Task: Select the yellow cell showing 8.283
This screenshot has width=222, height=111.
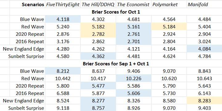Action: [204, 101]
